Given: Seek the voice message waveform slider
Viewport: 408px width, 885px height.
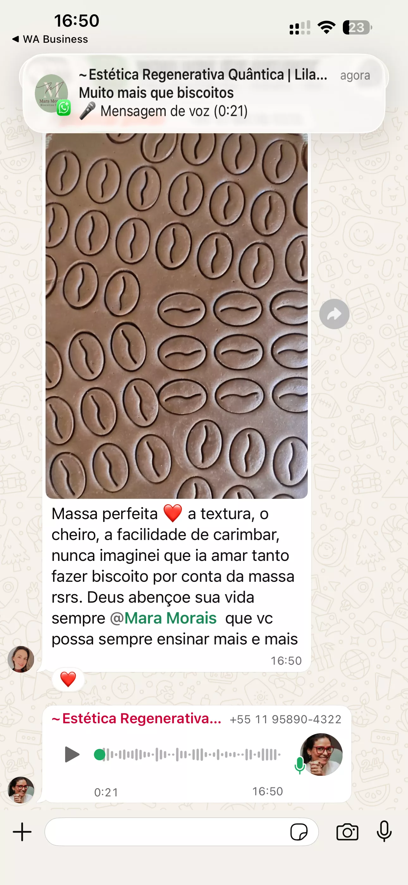Looking at the screenshot, I should pos(188,755).
